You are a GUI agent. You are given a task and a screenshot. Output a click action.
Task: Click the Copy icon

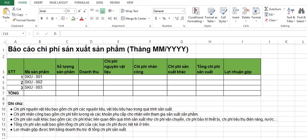pos(14,15)
